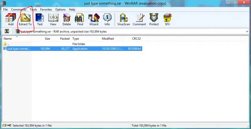The image size is (251, 129).
Task: Click the 60,217 packed size cell
Action: 66,49
